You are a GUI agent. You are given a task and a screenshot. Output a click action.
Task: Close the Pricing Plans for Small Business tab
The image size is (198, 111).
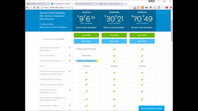point(73,4)
